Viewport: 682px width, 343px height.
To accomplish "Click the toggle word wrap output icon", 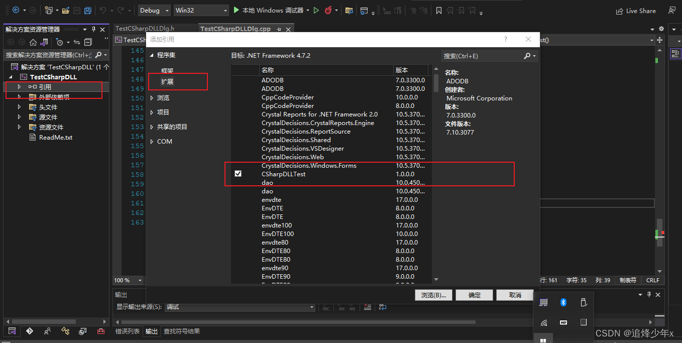I will click(x=383, y=307).
